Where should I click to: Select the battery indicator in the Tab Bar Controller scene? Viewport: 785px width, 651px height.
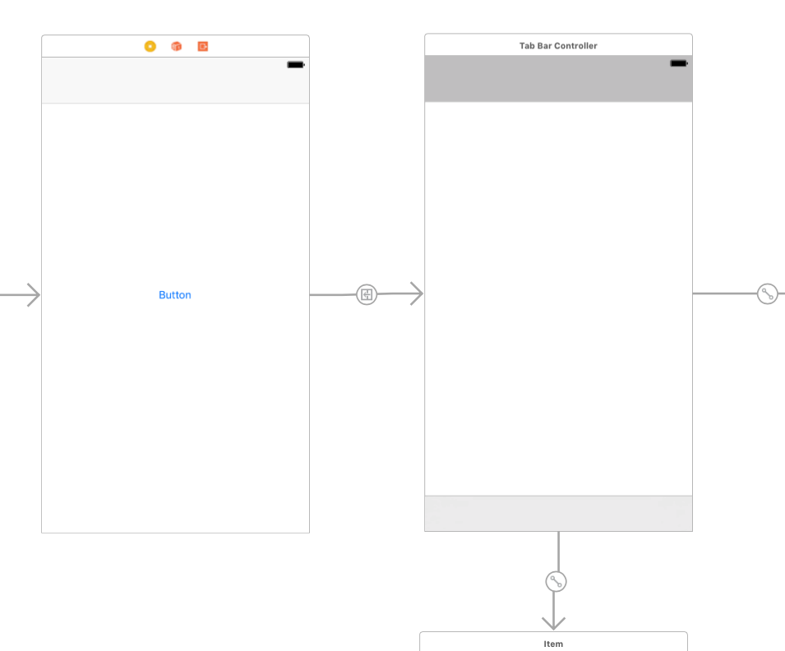(x=676, y=62)
